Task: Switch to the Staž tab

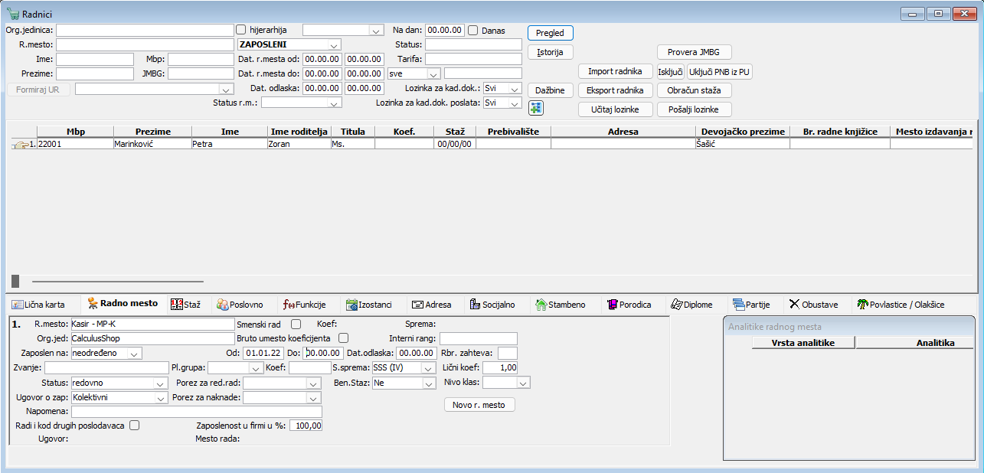Action: 186,305
